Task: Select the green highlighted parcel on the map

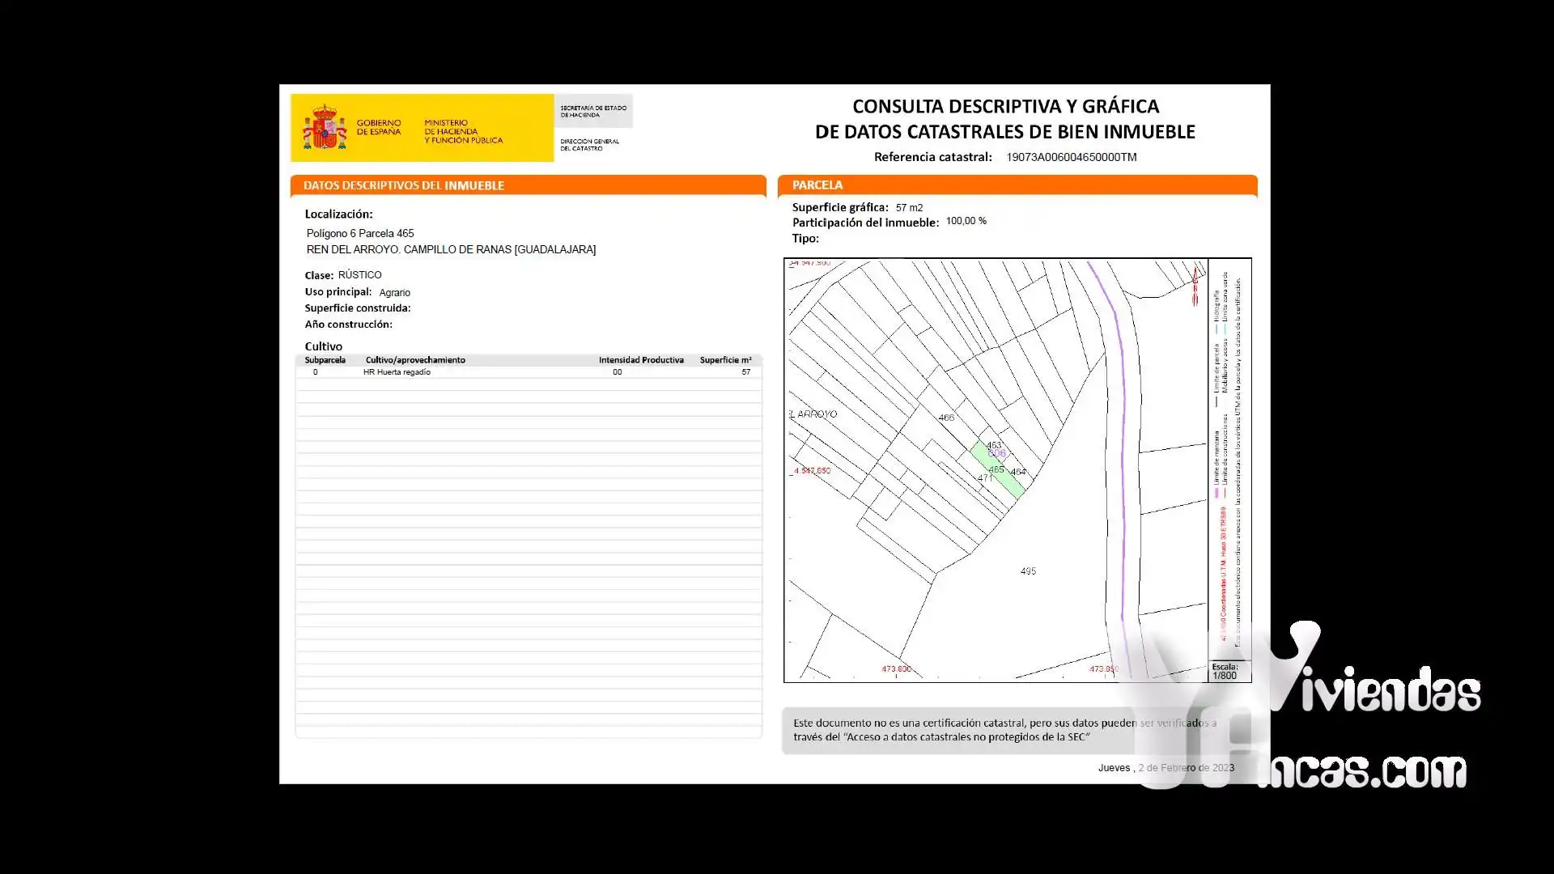Action: tap(999, 469)
